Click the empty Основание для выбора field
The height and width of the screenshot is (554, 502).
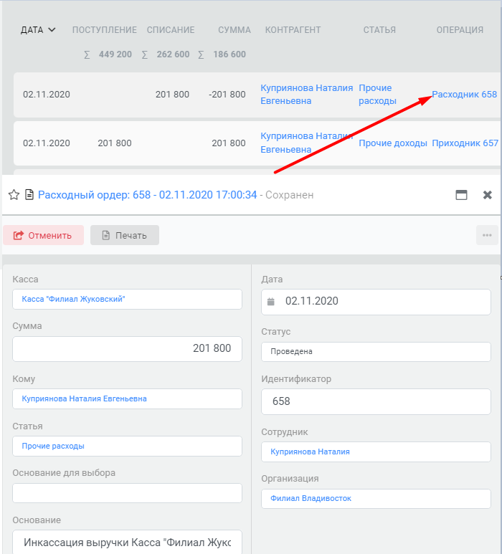tap(127, 493)
